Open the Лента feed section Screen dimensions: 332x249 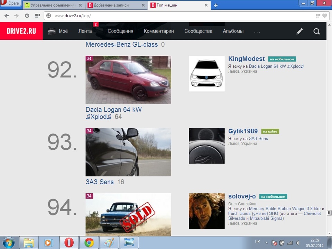tap(85, 31)
